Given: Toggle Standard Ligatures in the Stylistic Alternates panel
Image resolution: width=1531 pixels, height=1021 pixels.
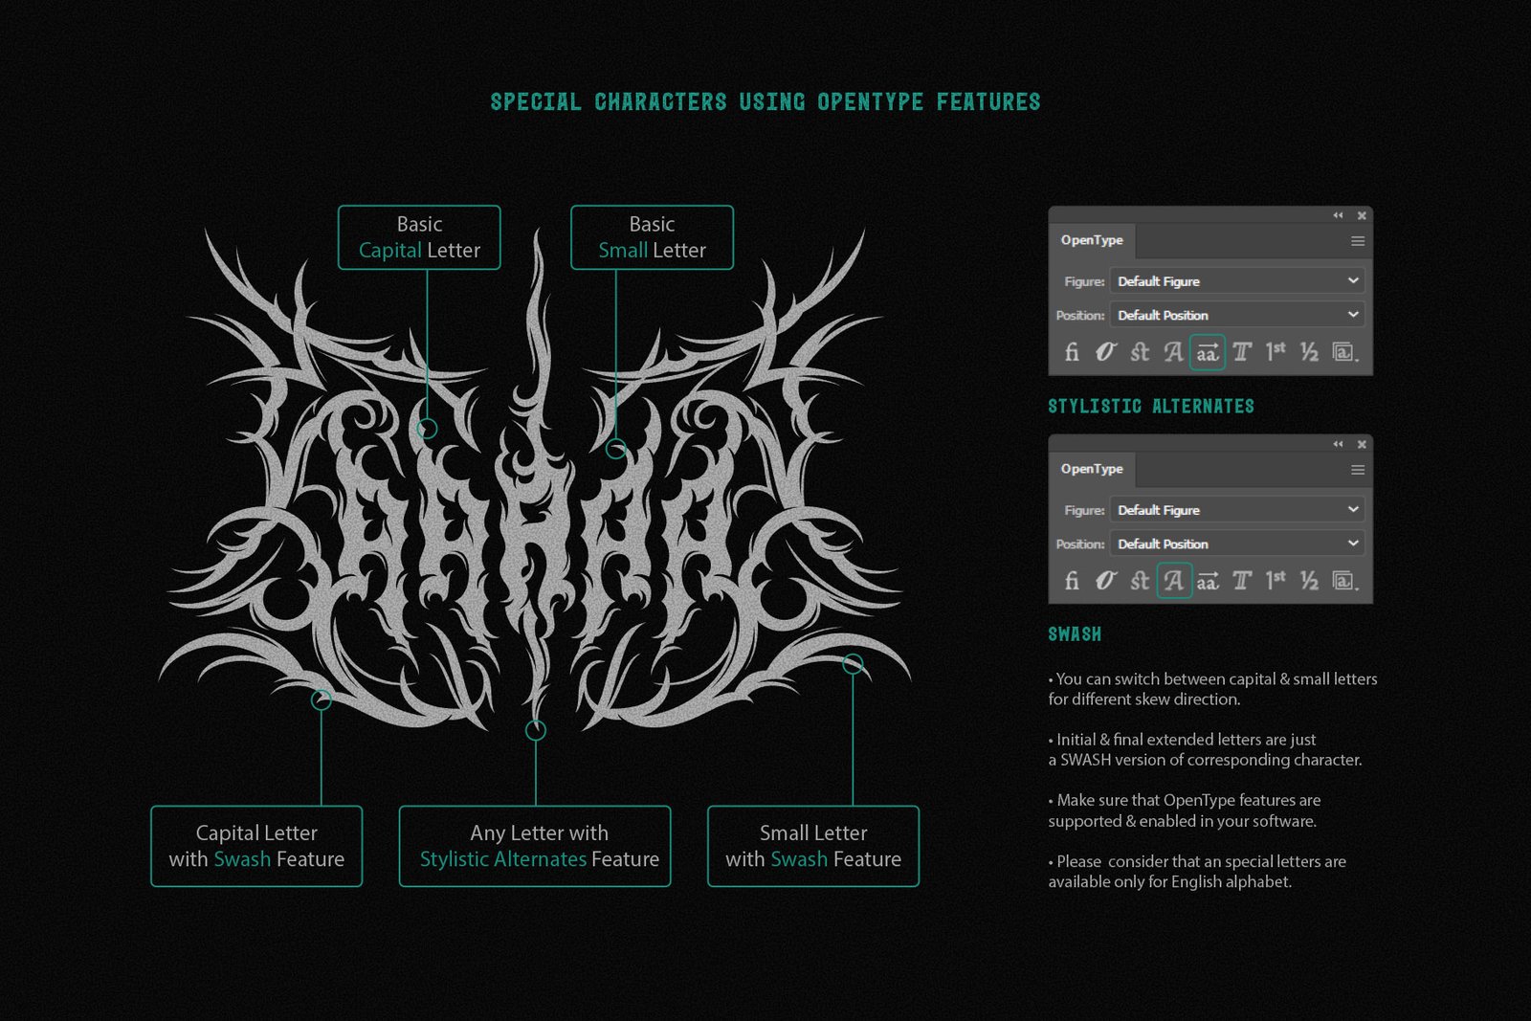Looking at the screenshot, I should point(1072,352).
